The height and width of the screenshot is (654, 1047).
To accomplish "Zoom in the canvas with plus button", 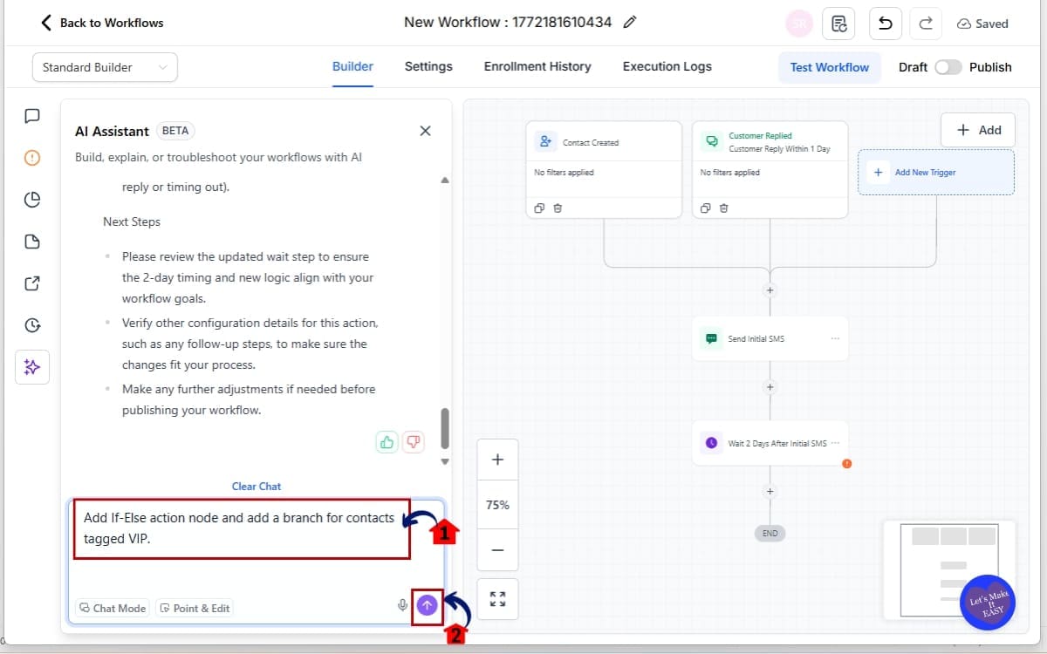I will click(x=497, y=460).
